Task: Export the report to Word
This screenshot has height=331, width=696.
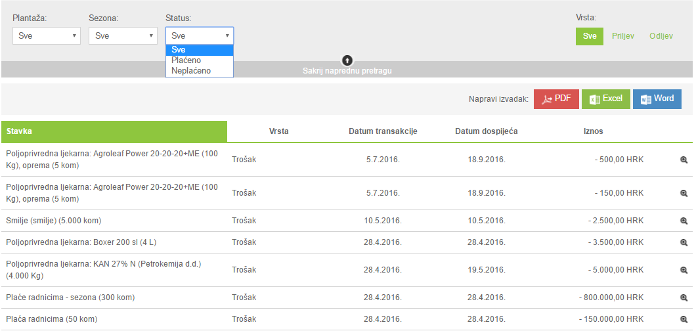Action: point(657,99)
